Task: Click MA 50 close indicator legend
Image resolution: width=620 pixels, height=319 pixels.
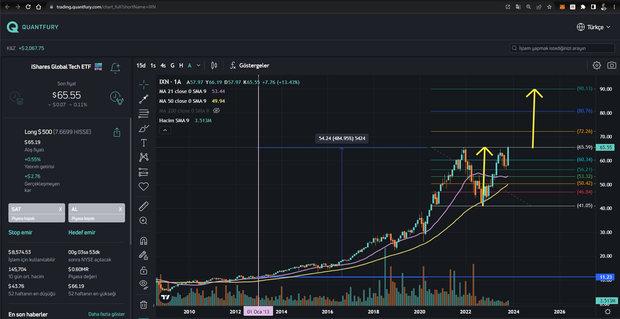Action: pyautogui.click(x=183, y=101)
